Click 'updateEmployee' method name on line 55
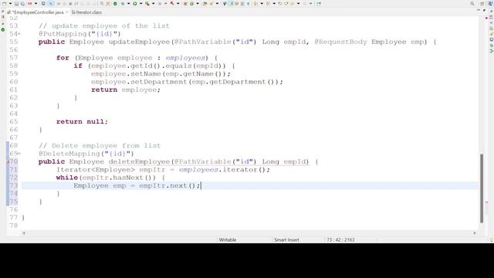Image resolution: width=494 pixels, height=278 pixels. tap(139, 42)
